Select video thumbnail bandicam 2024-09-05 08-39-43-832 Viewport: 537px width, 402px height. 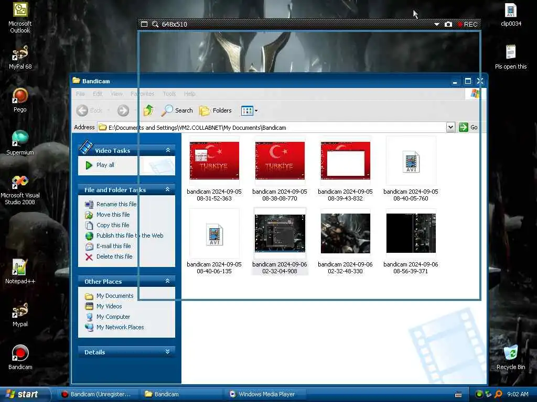(x=345, y=161)
